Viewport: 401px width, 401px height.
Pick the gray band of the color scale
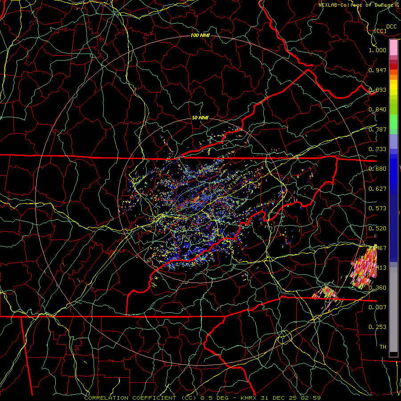(x=393, y=310)
